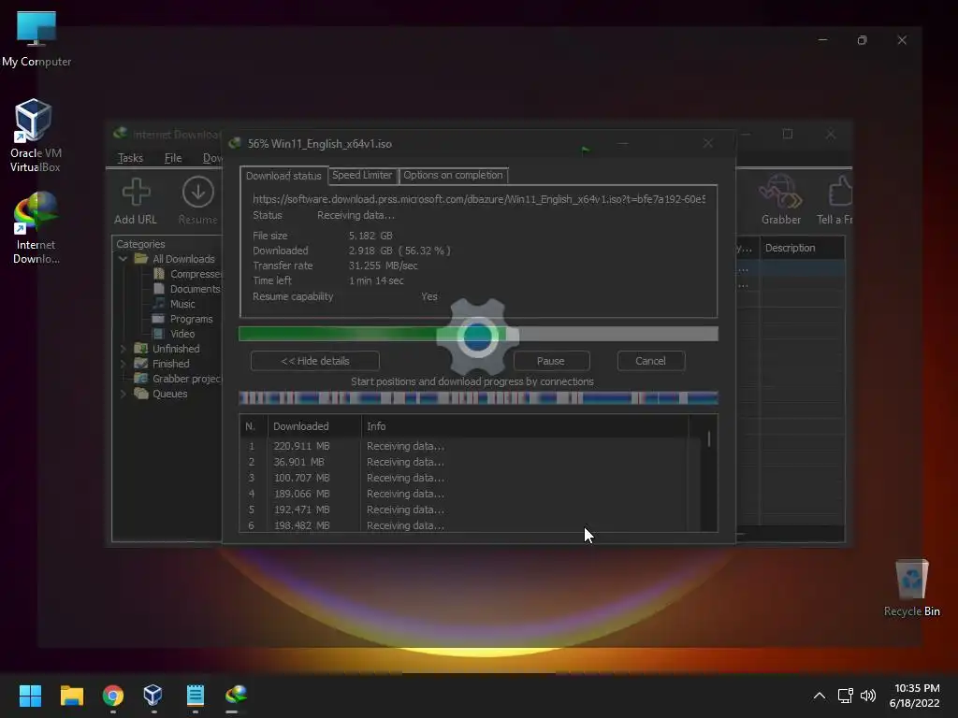Show hidden system tray icons
958x718 pixels.
click(x=820, y=696)
